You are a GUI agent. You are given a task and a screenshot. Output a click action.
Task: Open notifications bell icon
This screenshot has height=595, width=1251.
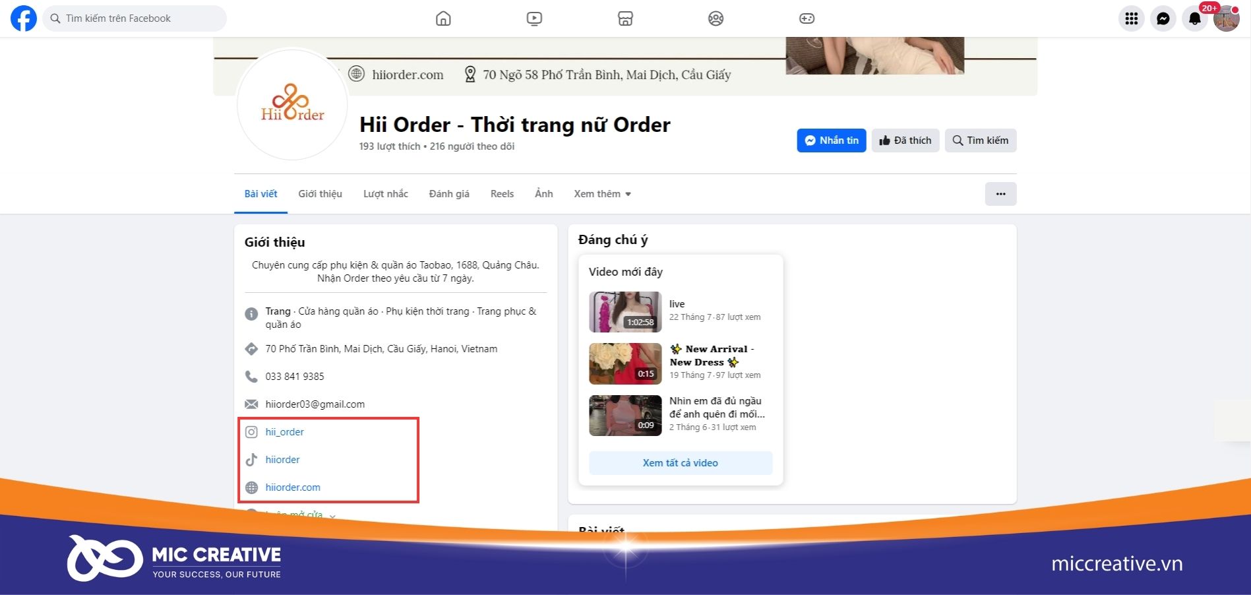pos(1195,18)
